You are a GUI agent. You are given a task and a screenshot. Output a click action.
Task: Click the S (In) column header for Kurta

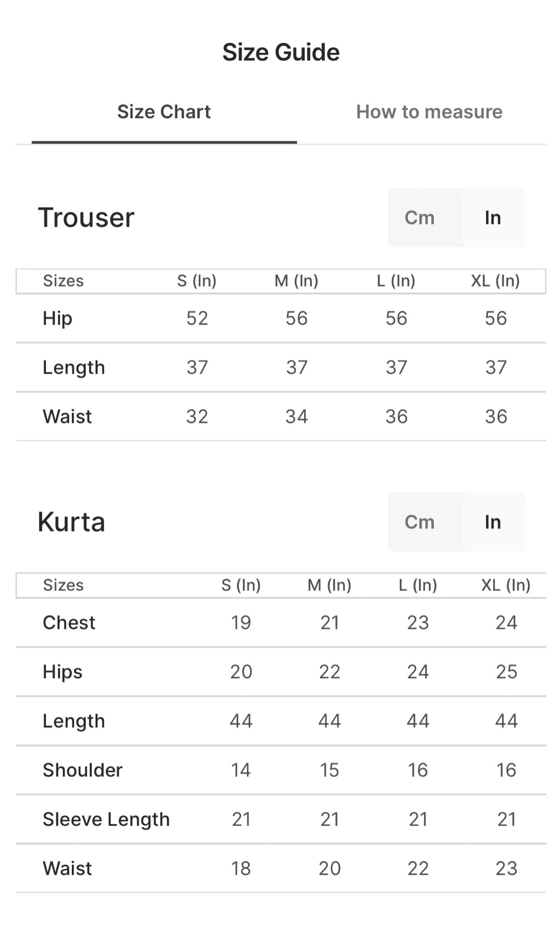click(241, 585)
